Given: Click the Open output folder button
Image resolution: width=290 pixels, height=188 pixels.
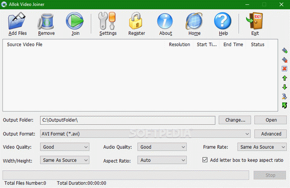Looking at the screenshot, I should (x=271, y=120).
